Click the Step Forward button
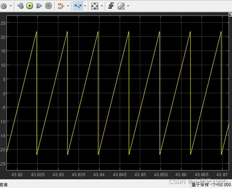 [x=39, y=6]
